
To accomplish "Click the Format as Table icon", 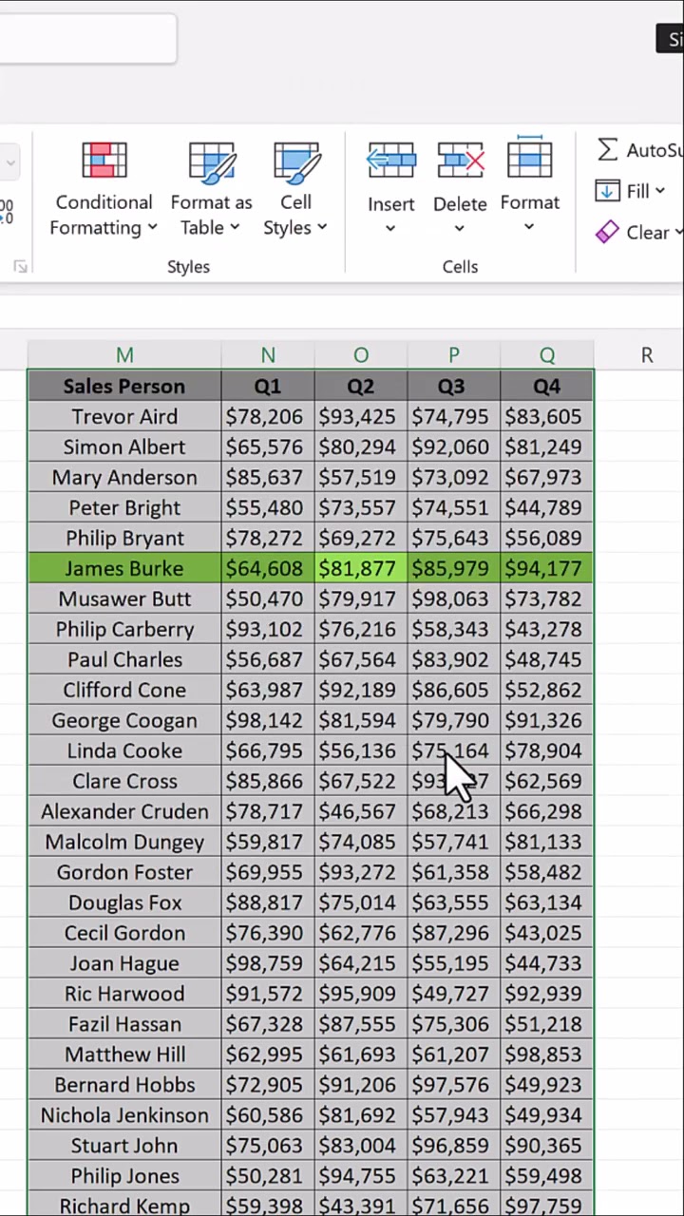I will click(211, 161).
